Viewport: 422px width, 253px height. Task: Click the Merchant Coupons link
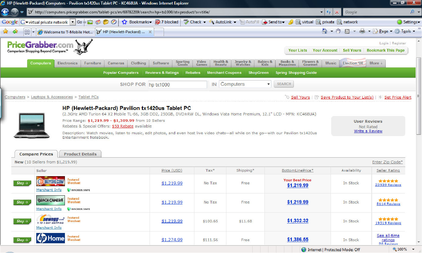(224, 73)
